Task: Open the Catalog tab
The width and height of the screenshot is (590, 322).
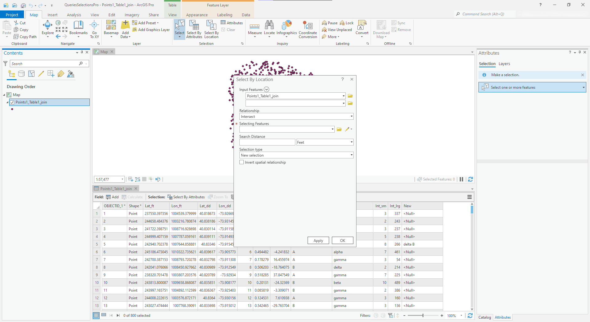Action: pyautogui.click(x=485, y=317)
